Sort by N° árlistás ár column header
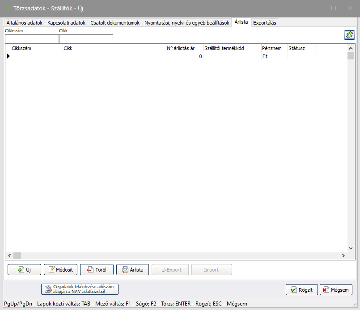 coord(184,48)
